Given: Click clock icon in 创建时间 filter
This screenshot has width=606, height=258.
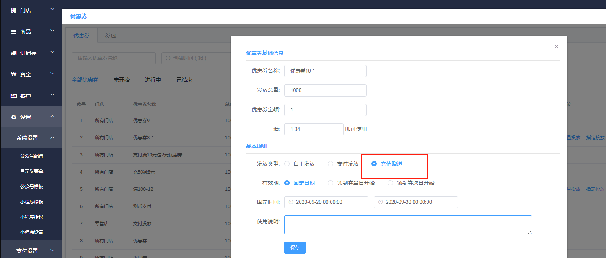Looking at the screenshot, I should (168, 58).
